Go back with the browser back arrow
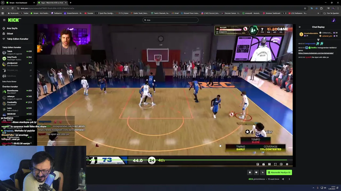 (x=3, y=8)
